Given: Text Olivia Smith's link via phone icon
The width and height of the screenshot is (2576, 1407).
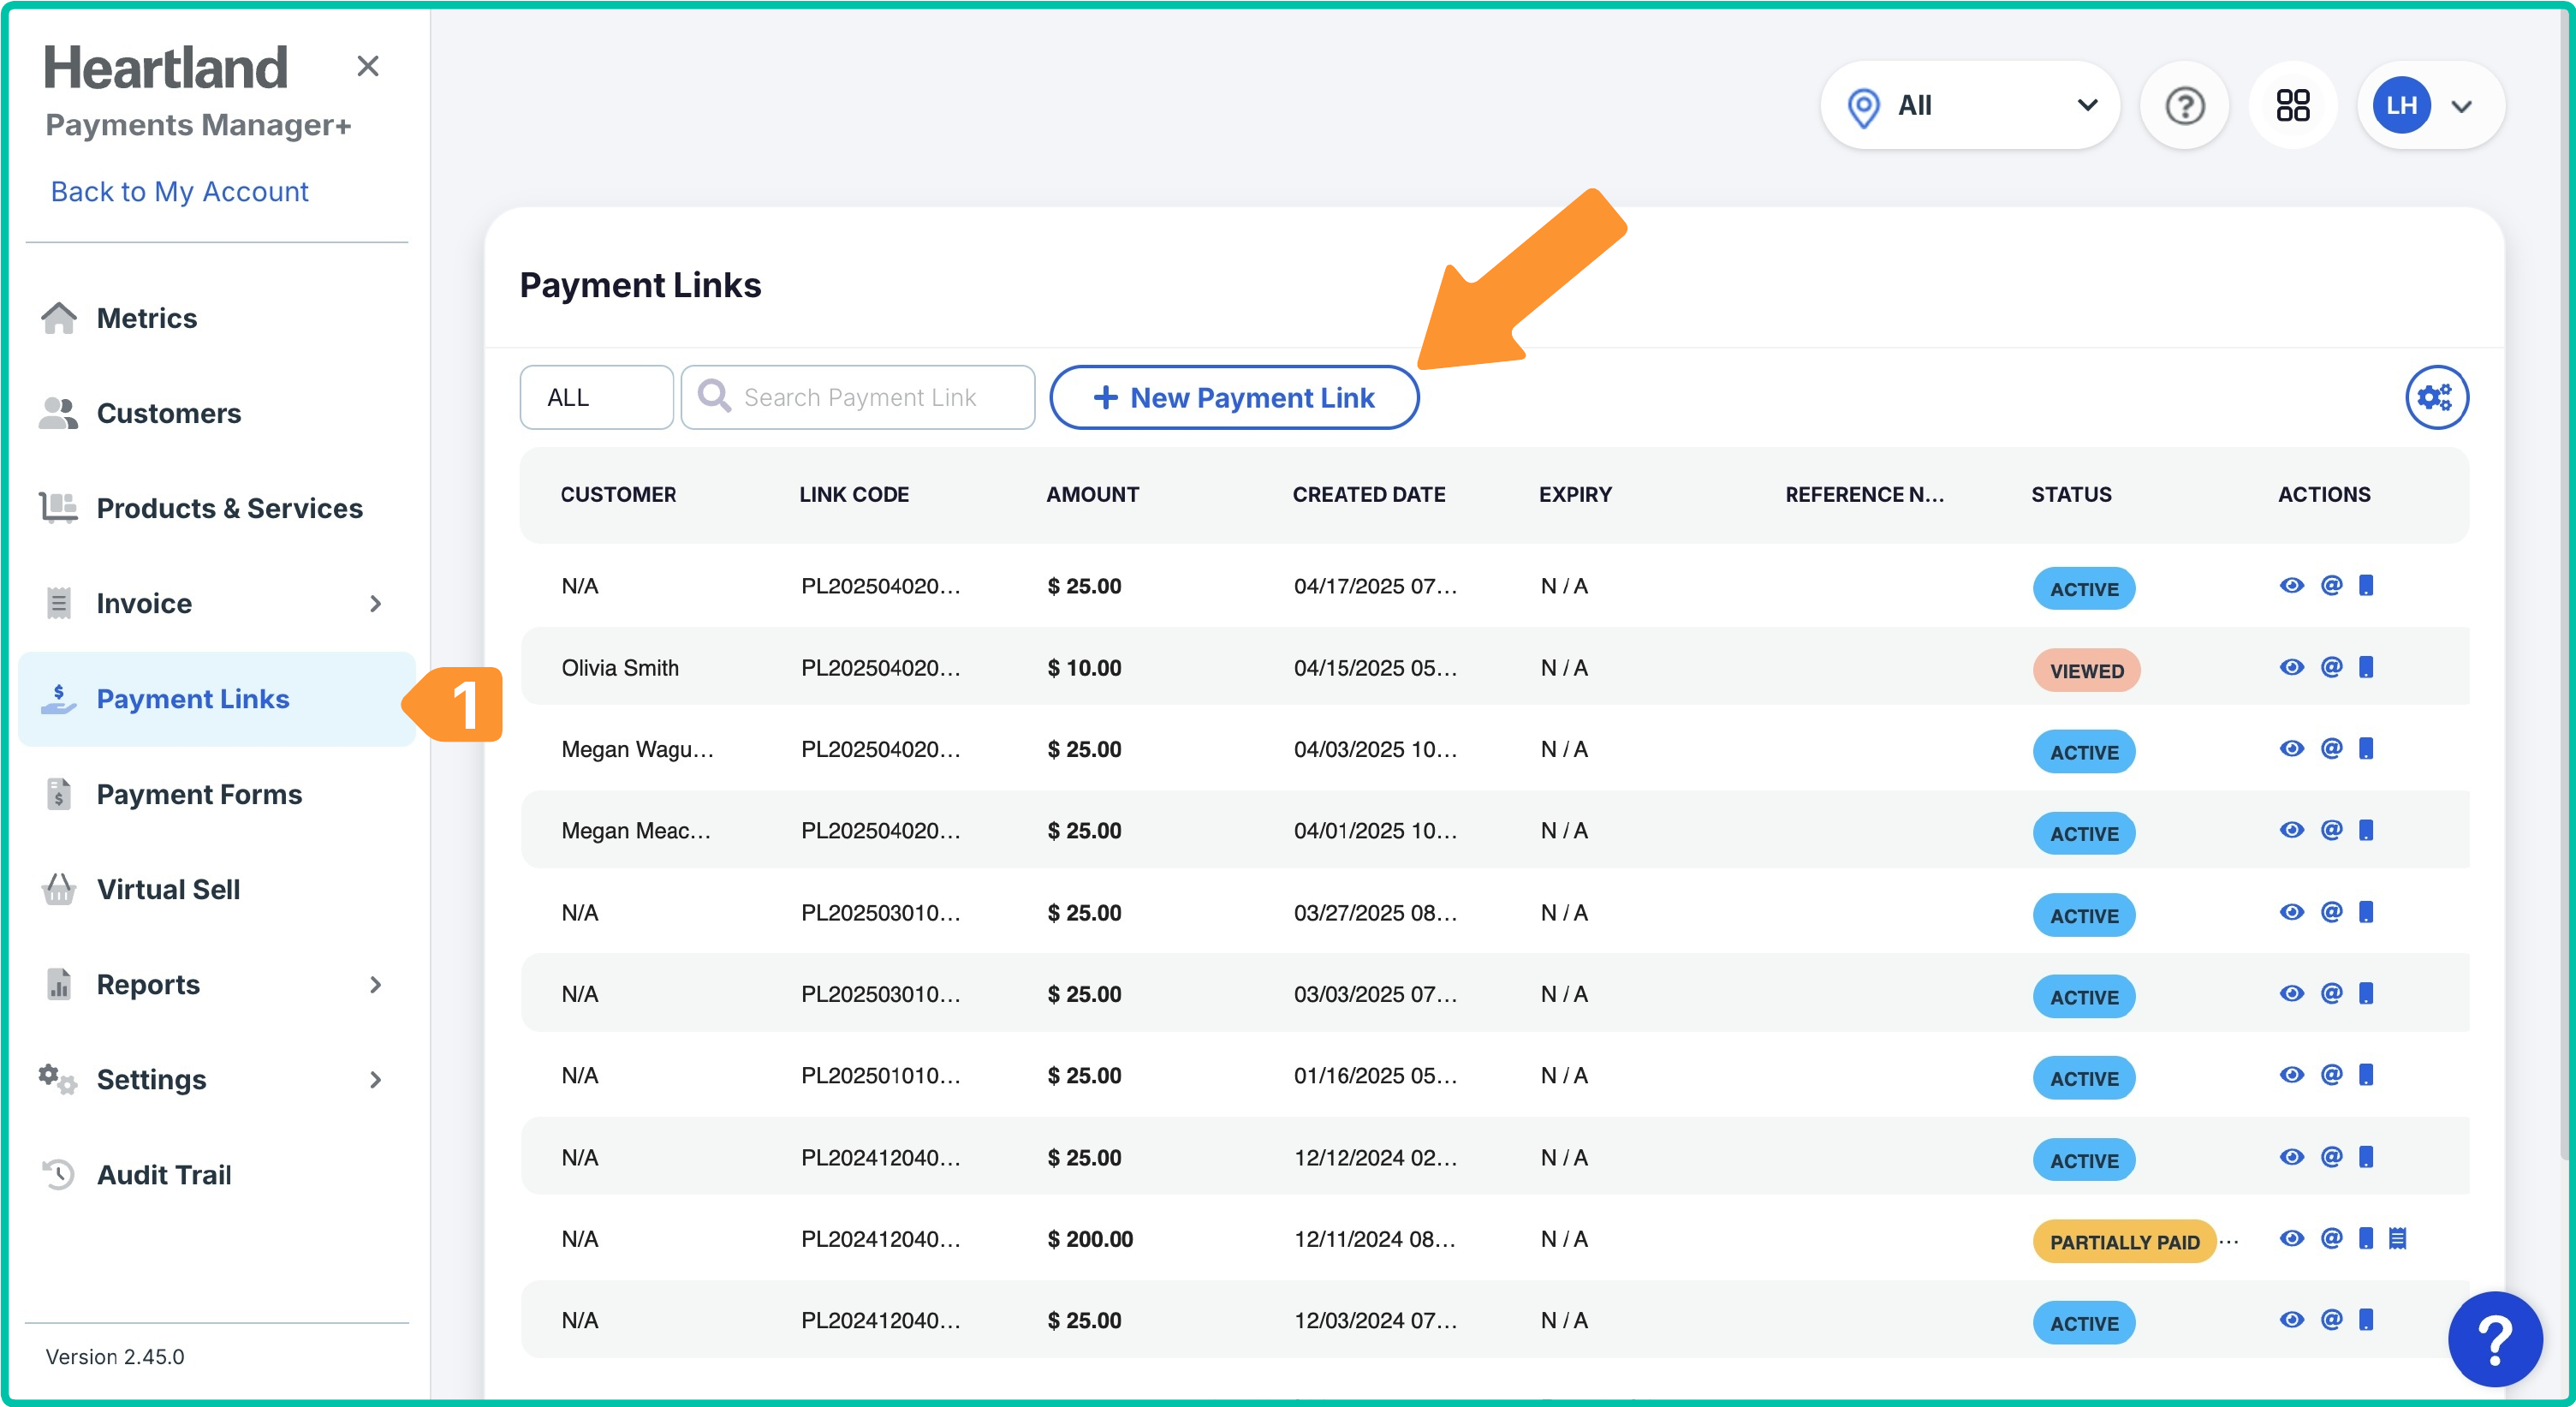Looking at the screenshot, I should click(x=2366, y=667).
